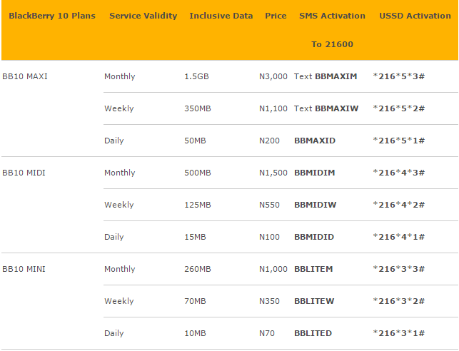This screenshot has width=459, height=351.
Task: Click 'Daily' beside the 10MB data
Action: point(114,333)
